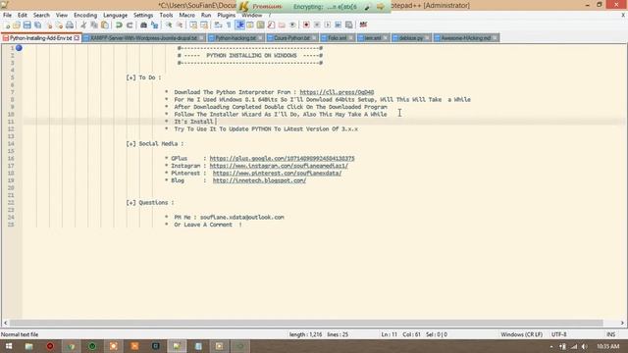Screen dimensions: 628x353
Task: Open the Language menu
Action: tap(116, 15)
